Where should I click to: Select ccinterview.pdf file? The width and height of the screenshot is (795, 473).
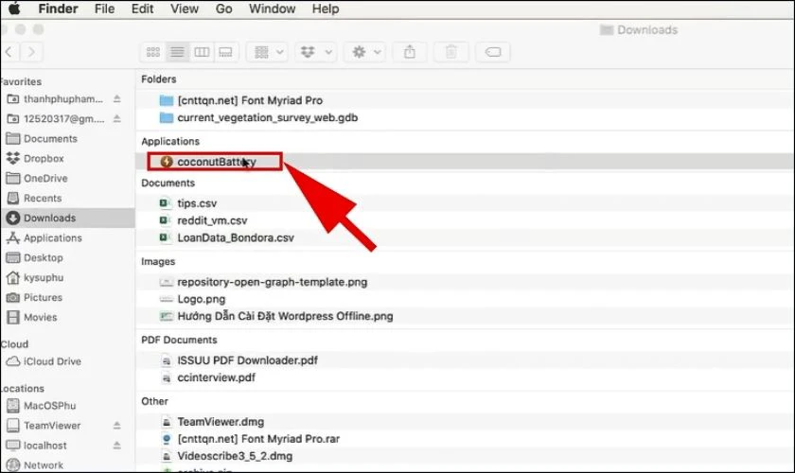click(207, 377)
